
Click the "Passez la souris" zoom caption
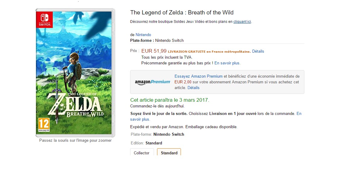coord(75,141)
